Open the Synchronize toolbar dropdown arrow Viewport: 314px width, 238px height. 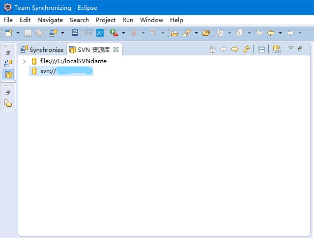pyautogui.click(x=62, y=33)
